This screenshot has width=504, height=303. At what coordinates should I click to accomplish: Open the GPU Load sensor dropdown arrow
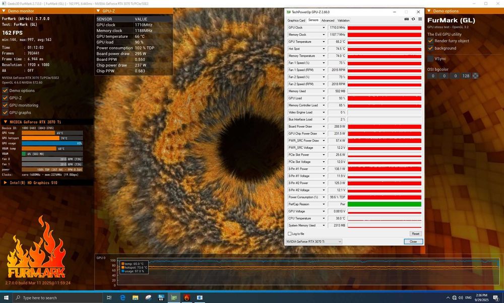[x=324, y=98]
